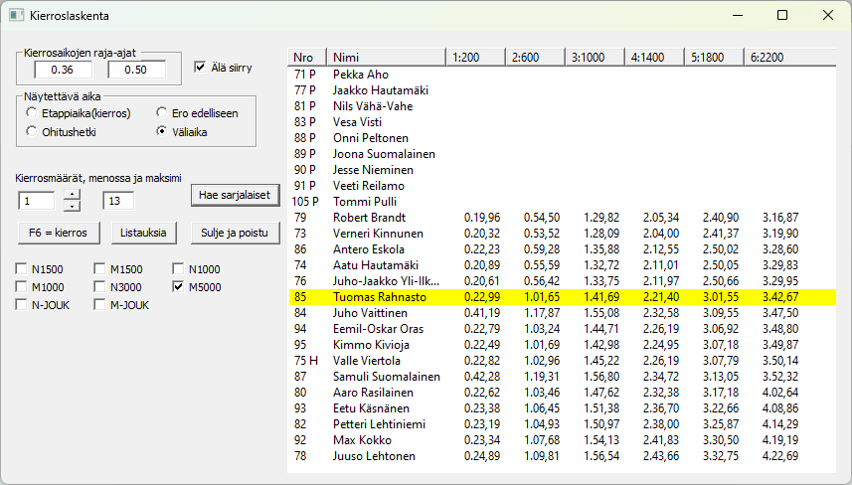
Task: Check the M-JOUK series checkbox
Action: [100, 305]
